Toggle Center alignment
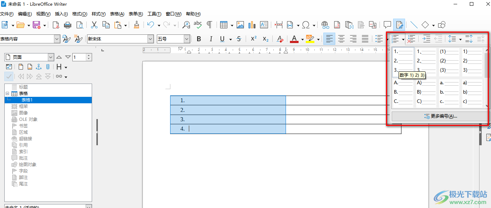Viewport: 491px width, 208px height. [x=341, y=39]
